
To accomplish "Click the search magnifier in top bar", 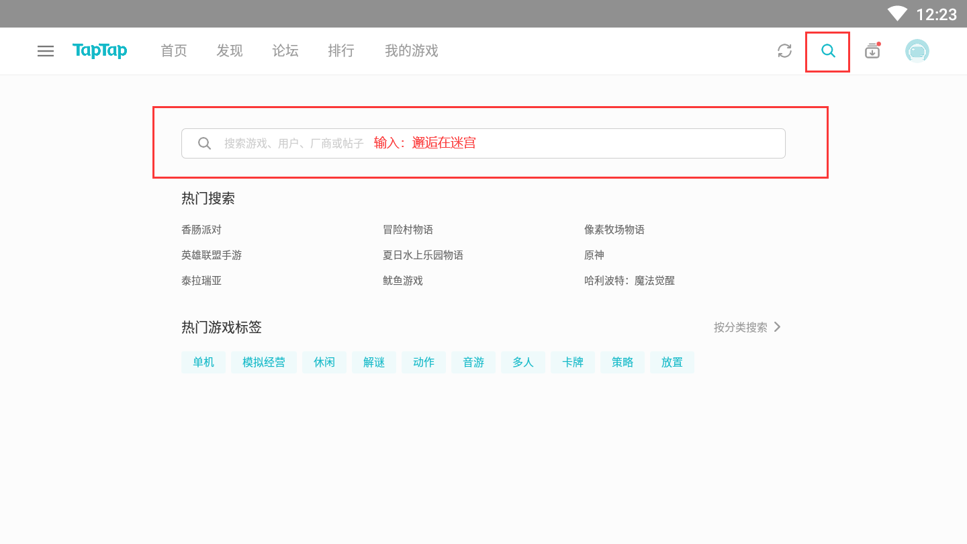I will (829, 51).
